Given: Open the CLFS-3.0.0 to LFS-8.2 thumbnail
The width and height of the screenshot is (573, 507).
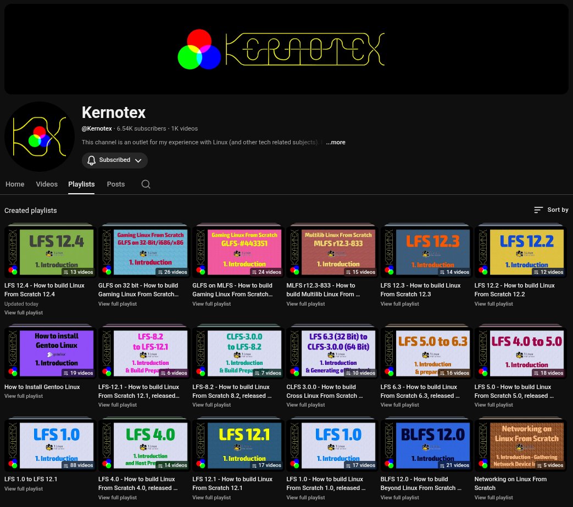Looking at the screenshot, I should [x=238, y=353].
